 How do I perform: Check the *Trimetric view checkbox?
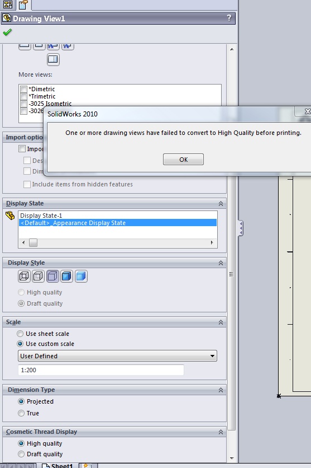(24, 96)
